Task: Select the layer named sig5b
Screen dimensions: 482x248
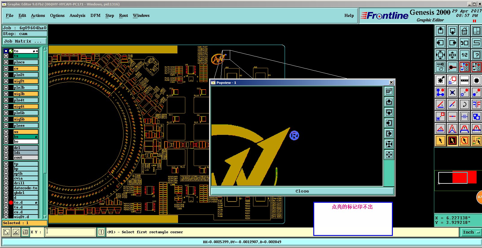Action: point(26,119)
